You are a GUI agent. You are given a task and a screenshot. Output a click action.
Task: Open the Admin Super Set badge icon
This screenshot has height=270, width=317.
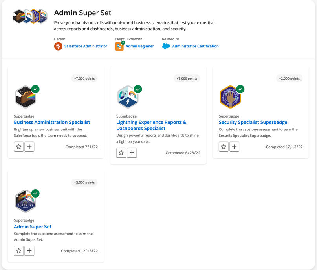[x=25, y=201]
